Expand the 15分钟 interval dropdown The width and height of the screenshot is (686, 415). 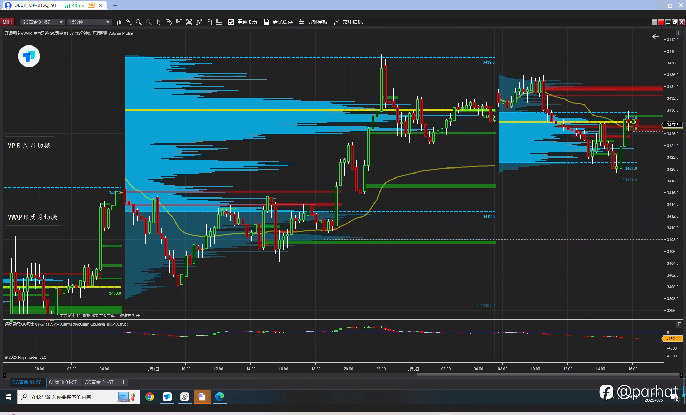(89, 22)
